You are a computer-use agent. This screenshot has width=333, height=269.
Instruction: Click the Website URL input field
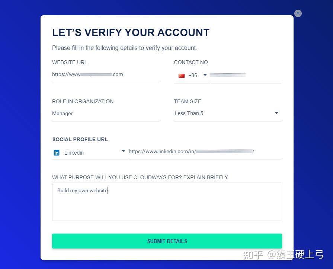[x=105, y=75]
